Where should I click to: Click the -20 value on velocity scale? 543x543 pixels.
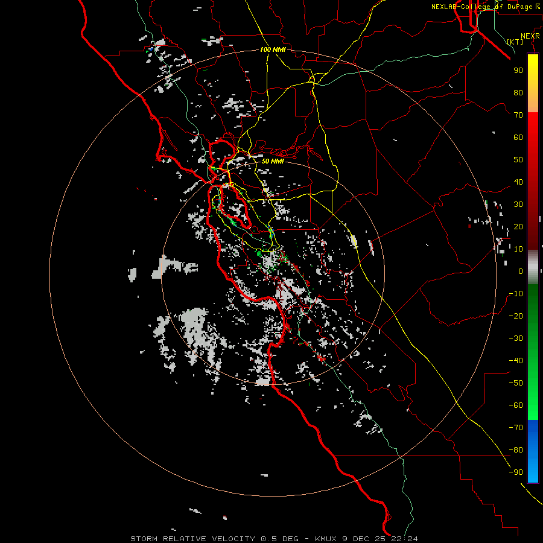pyautogui.click(x=516, y=316)
